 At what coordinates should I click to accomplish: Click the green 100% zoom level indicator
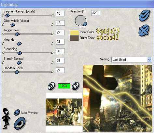coord(64,86)
